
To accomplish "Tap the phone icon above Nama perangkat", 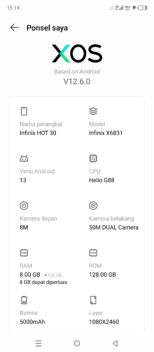I will coord(24,111).
